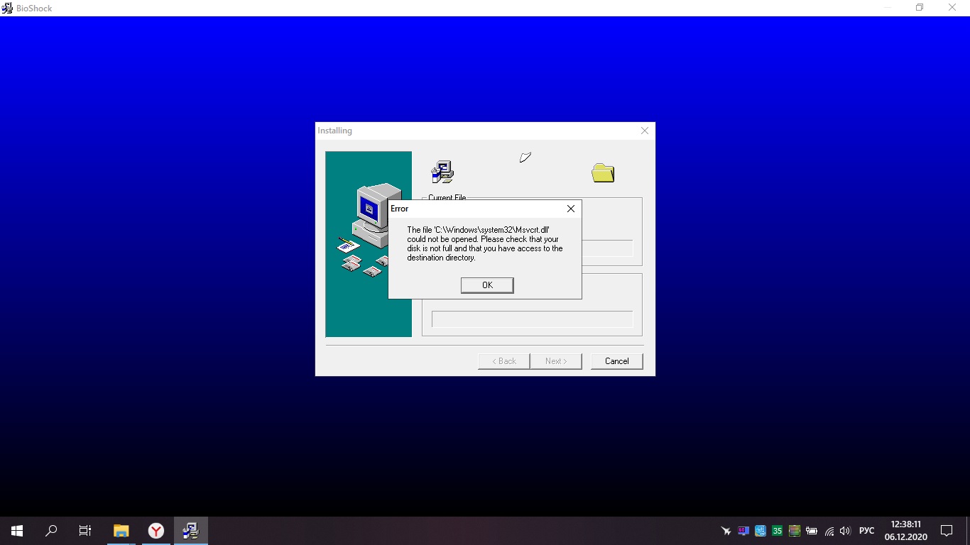This screenshot has width=970, height=545.
Task: Switch to Yandex Browser on the taskbar
Action: [x=156, y=530]
